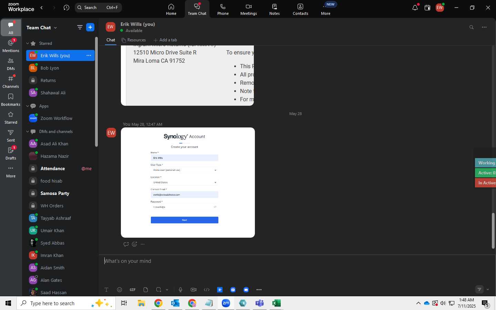
Task: Open the emoji picker
Action: [120, 290]
